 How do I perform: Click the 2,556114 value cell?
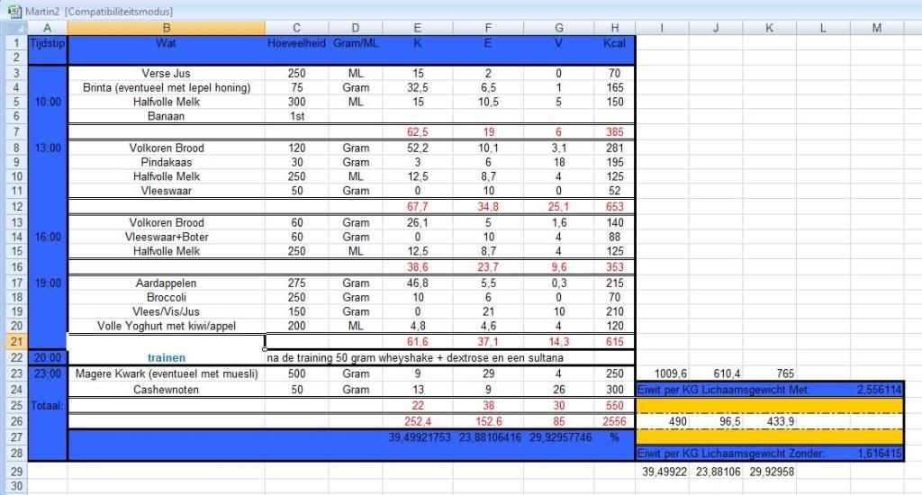tap(877, 390)
